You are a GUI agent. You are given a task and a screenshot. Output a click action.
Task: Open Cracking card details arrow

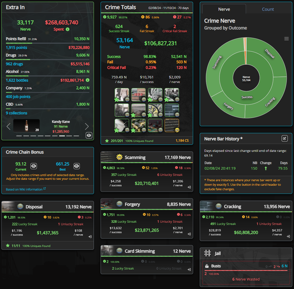(x=288, y=236)
